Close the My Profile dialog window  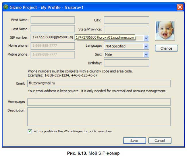pos(180,7)
